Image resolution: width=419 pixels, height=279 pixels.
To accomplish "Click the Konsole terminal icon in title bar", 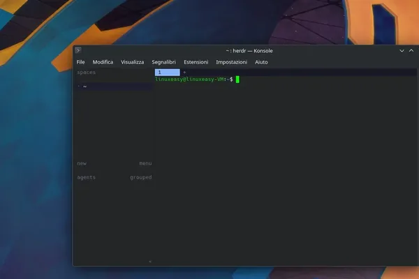I will point(78,50).
